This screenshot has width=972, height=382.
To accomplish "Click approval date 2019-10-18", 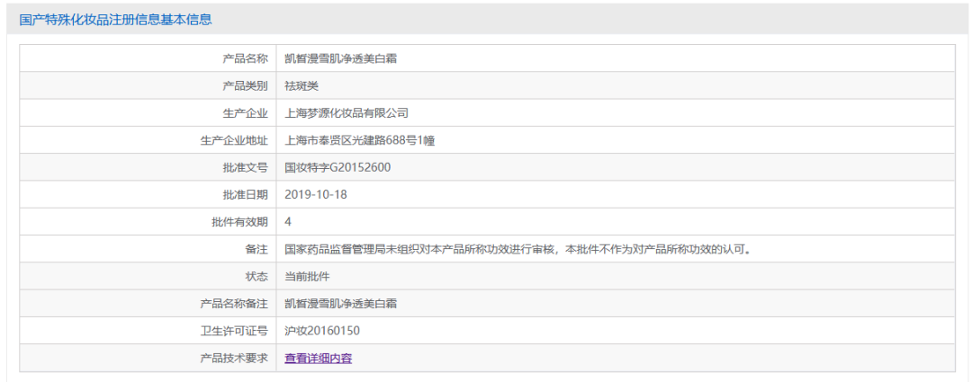I will point(316,194).
